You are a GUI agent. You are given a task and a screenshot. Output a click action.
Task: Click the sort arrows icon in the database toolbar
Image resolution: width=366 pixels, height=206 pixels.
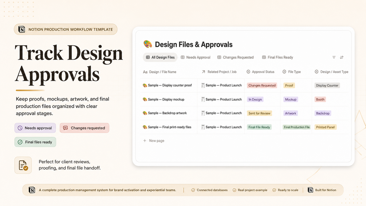[342, 58]
